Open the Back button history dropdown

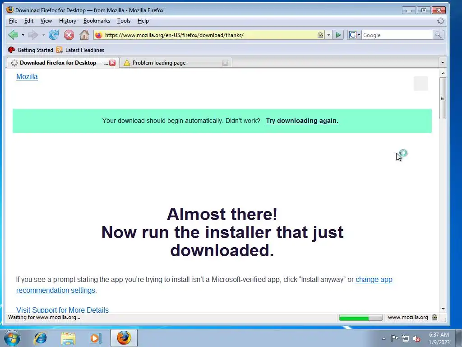pos(23,35)
